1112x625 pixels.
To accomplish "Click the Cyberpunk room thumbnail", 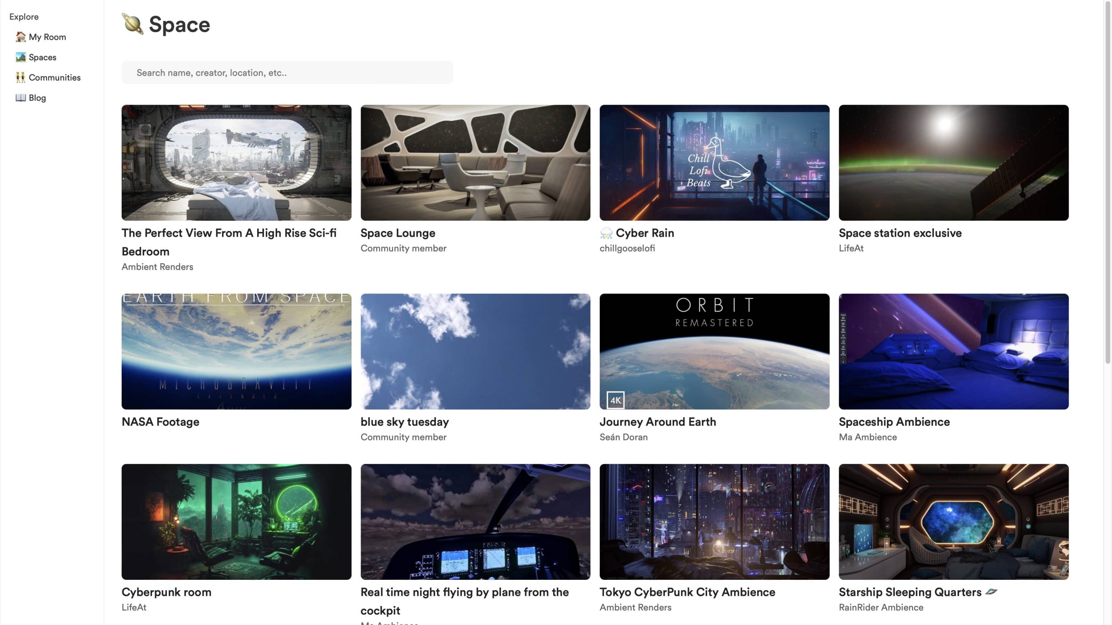I will tap(236, 522).
